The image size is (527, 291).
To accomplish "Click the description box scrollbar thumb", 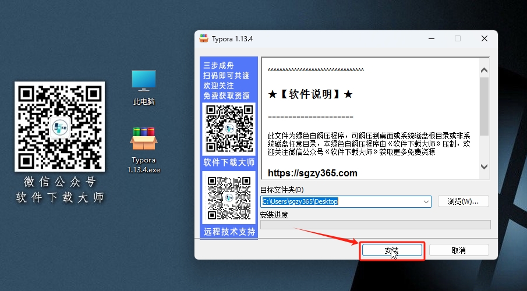I will coord(484,107).
